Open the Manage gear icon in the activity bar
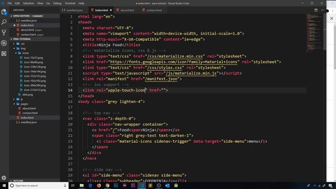The width and height of the screenshot is (336, 189). (x=4, y=177)
